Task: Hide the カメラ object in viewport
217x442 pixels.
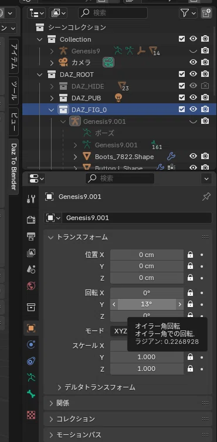Action: [193, 62]
